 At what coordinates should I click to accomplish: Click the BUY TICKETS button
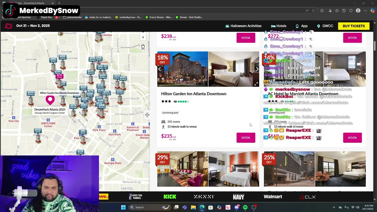(x=354, y=26)
